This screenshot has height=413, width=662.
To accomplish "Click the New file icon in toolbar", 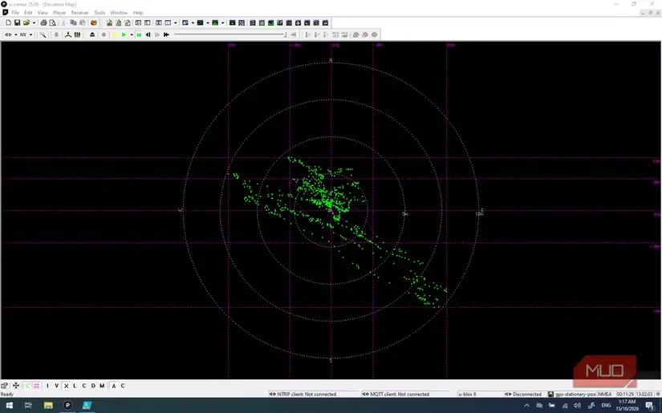I will pyautogui.click(x=8, y=22).
